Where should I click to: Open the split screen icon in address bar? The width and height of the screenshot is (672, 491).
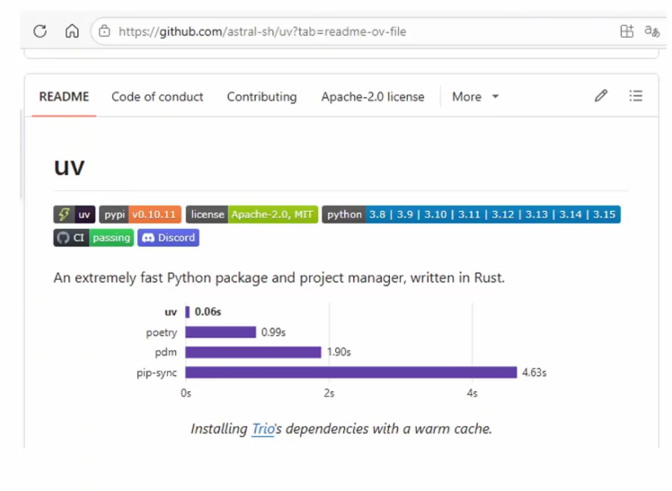tap(626, 31)
